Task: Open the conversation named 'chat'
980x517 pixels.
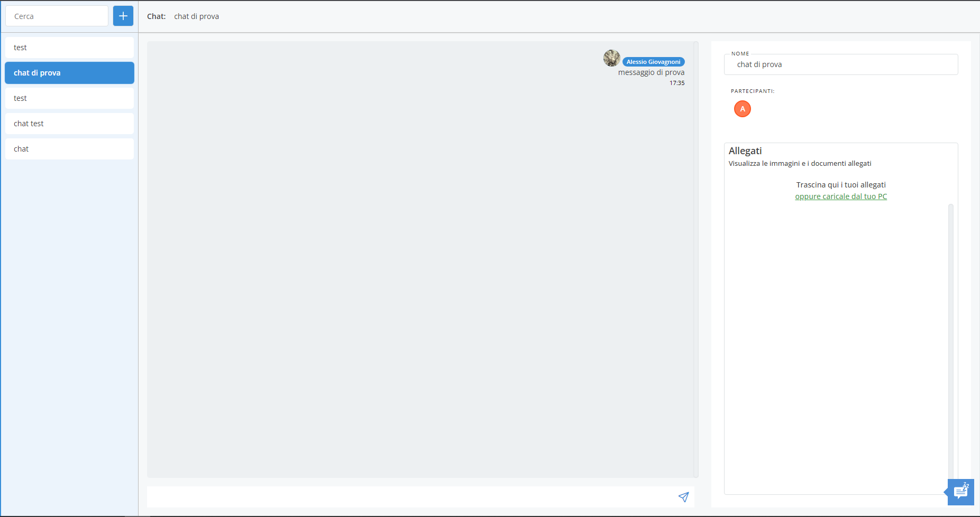Action: coord(69,149)
